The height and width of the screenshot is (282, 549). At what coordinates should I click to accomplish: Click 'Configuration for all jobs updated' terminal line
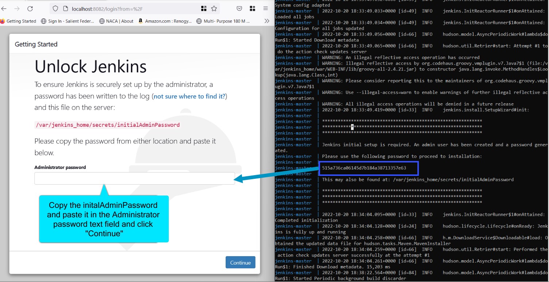(319, 28)
